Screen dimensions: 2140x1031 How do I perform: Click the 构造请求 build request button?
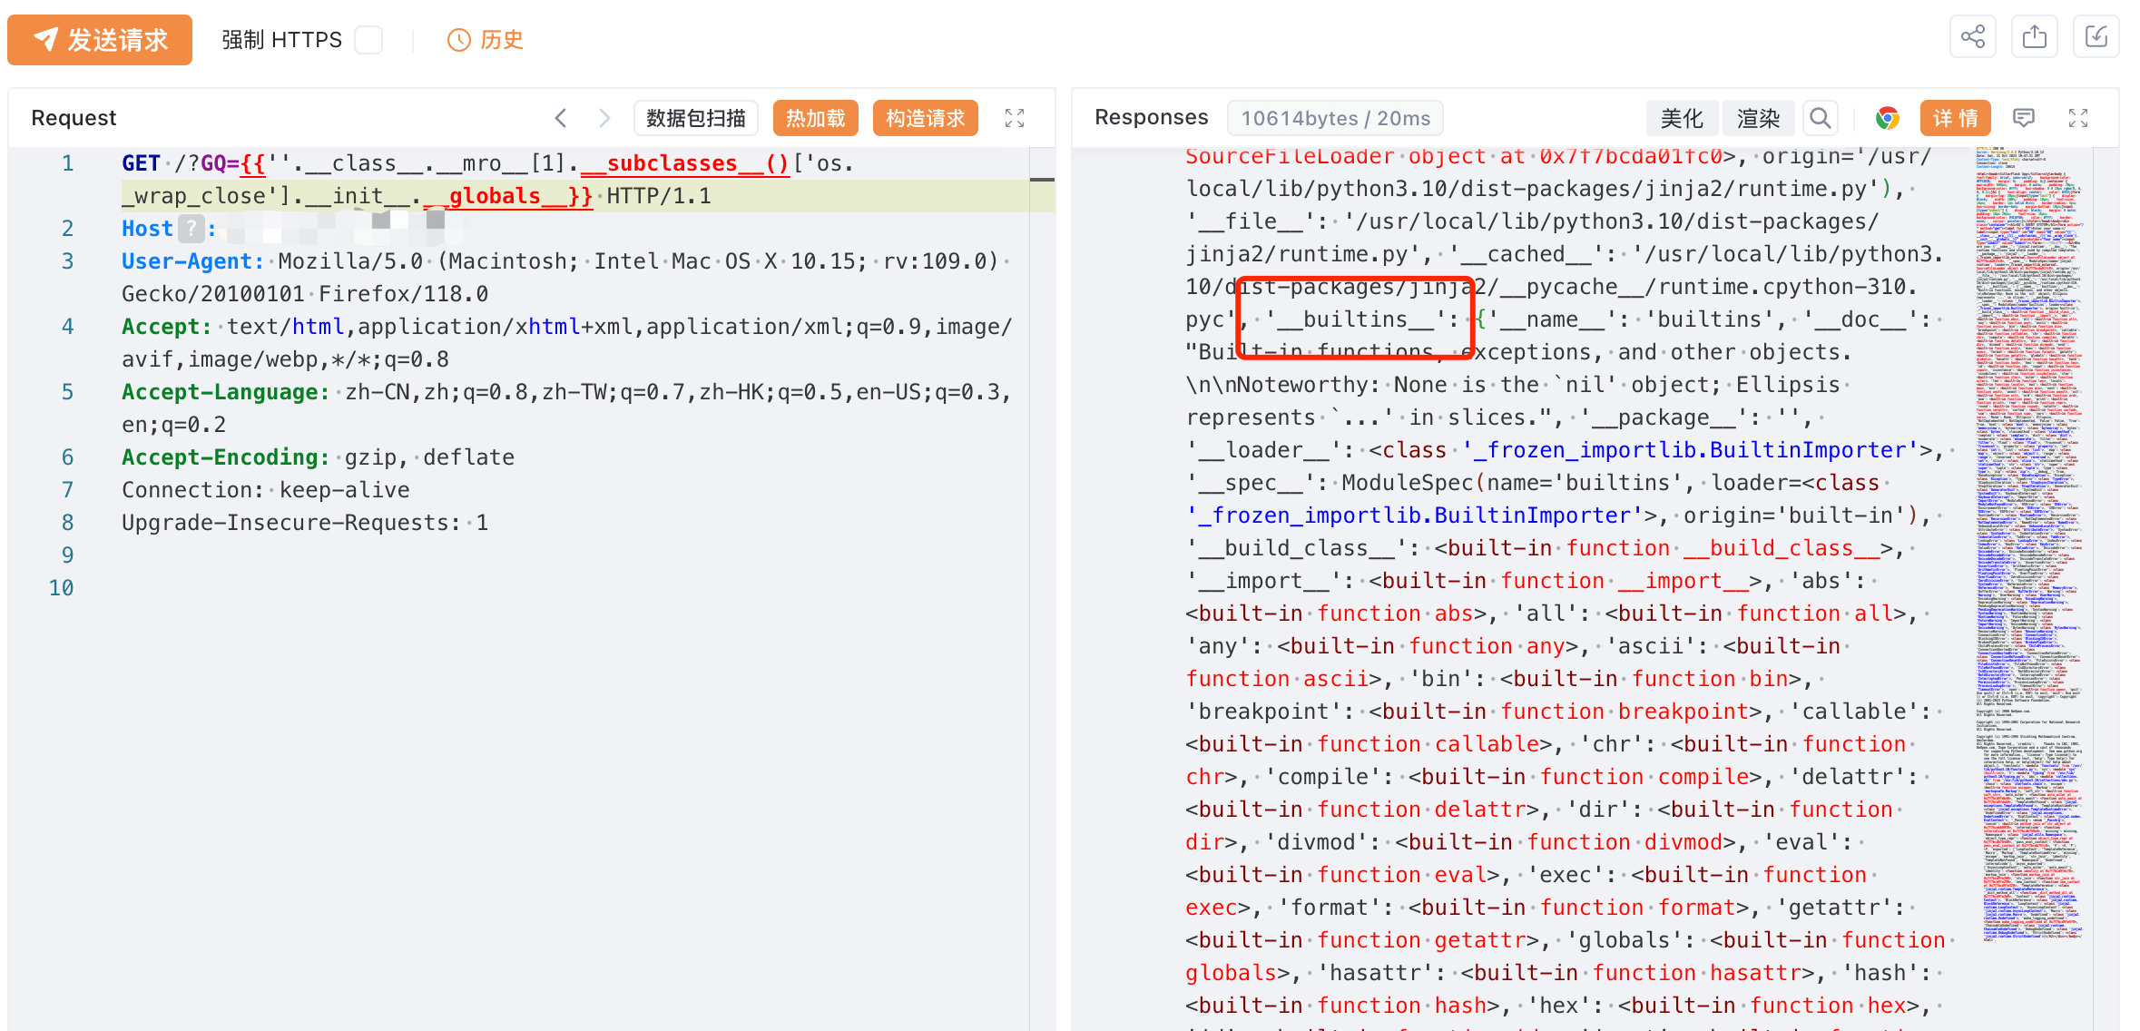tap(926, 118)
